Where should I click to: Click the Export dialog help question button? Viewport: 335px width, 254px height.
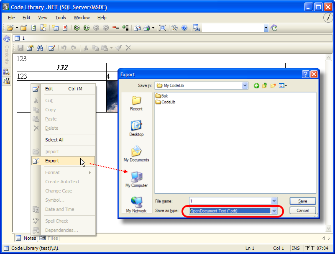(306, 74)
